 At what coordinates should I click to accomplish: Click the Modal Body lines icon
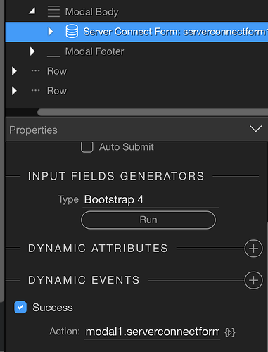click(x=53, y=11)
